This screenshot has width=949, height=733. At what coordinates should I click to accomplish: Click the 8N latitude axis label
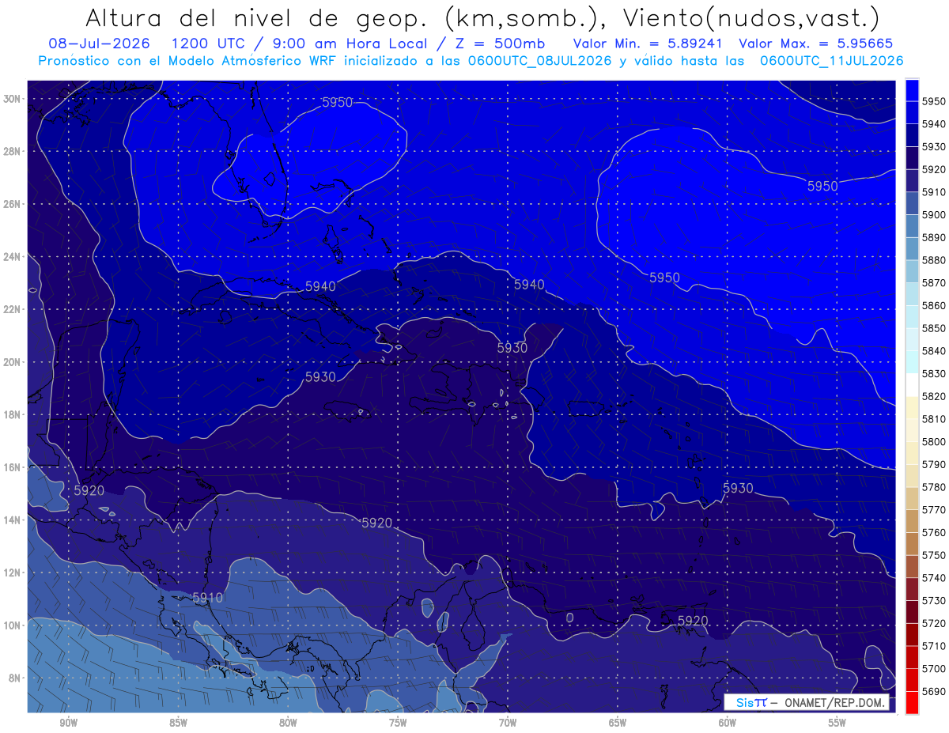click(13, 678)
